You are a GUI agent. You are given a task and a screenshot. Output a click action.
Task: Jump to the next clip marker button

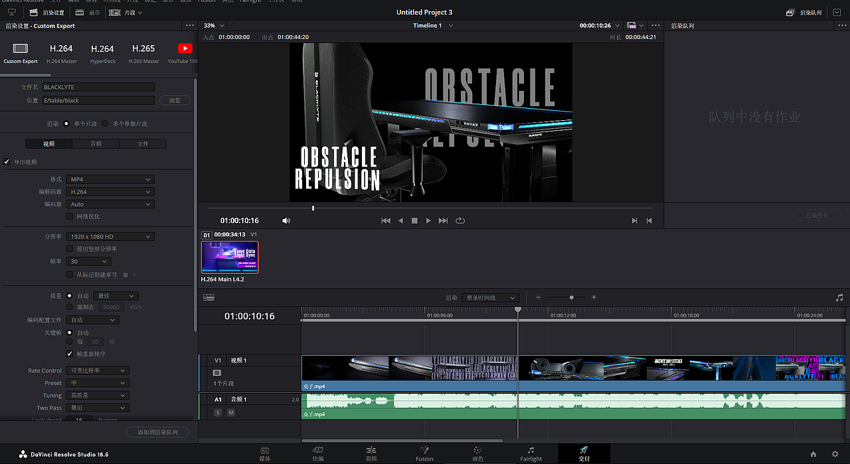(634, 220)
